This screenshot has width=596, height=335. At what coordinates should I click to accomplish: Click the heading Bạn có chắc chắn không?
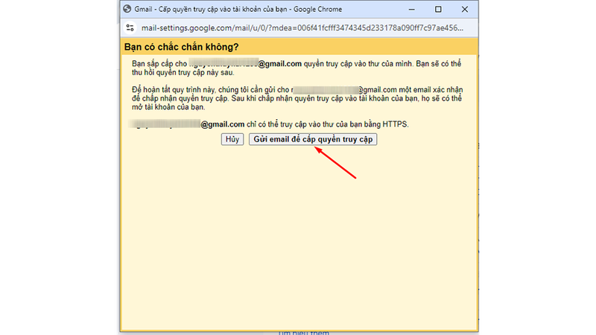[181, 47]
